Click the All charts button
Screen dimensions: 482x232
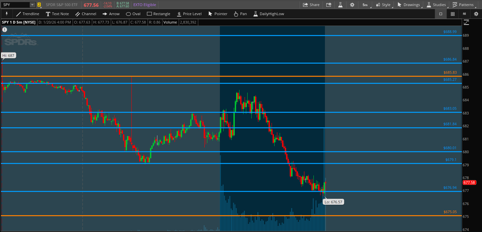464,14
